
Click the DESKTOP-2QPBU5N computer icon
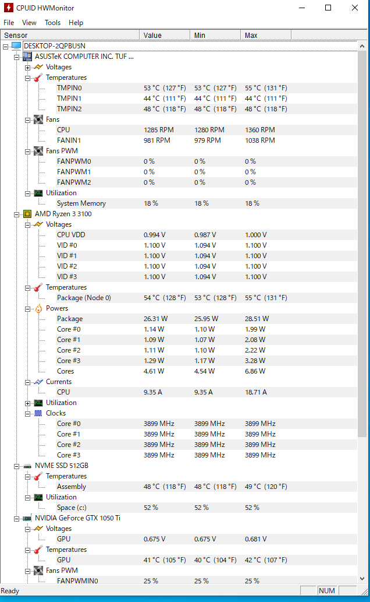point(16,46)
